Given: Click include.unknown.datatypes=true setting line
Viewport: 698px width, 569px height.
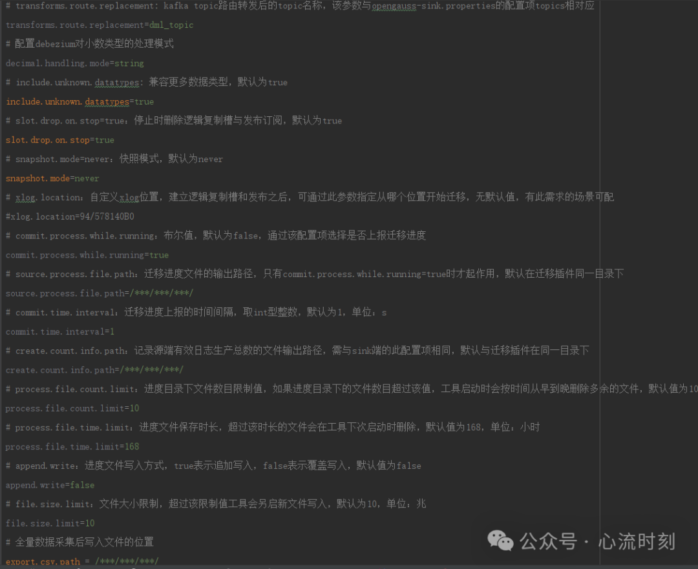Looking at the screenshot, I should pos(80,102).
